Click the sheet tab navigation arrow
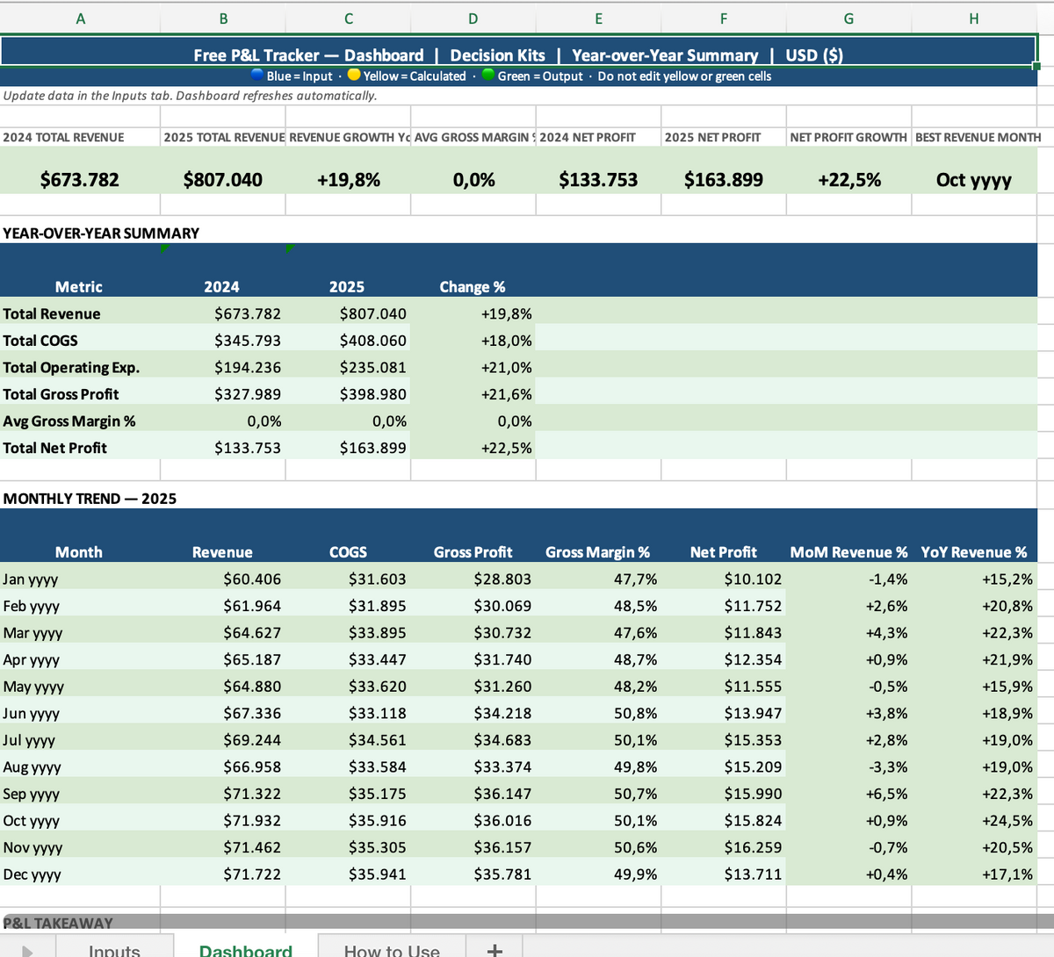The height and width of the screenshot is (957, 1054). coord(27,951)
